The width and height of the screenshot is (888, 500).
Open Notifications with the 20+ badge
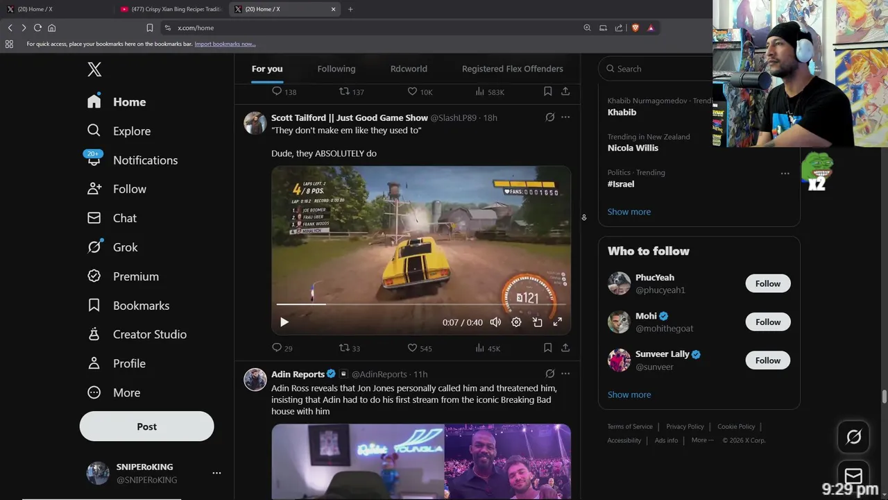coord(132,160)
